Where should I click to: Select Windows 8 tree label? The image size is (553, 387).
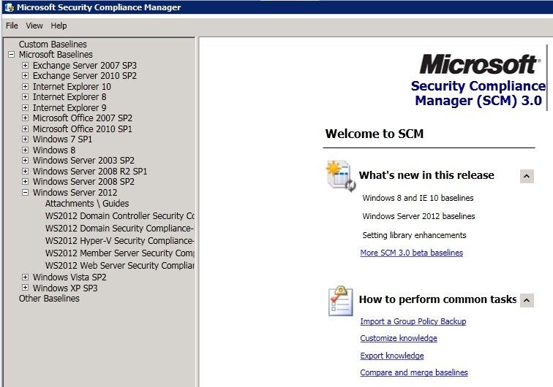[x=54, y=150]
